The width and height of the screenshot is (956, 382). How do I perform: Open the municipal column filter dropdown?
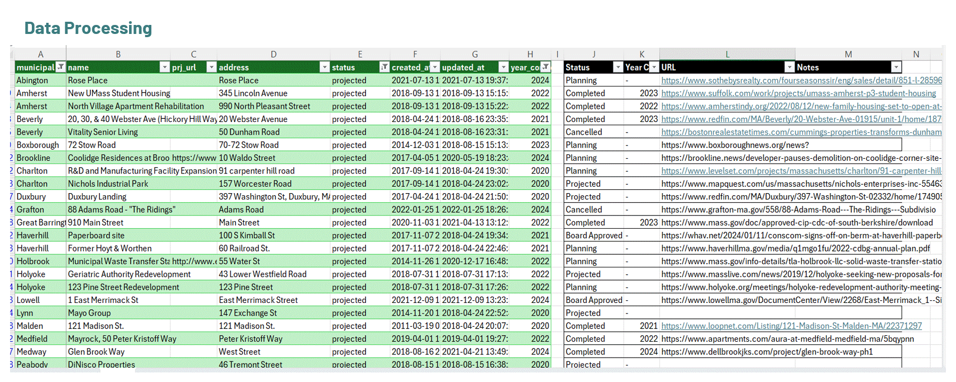[61, 67]
